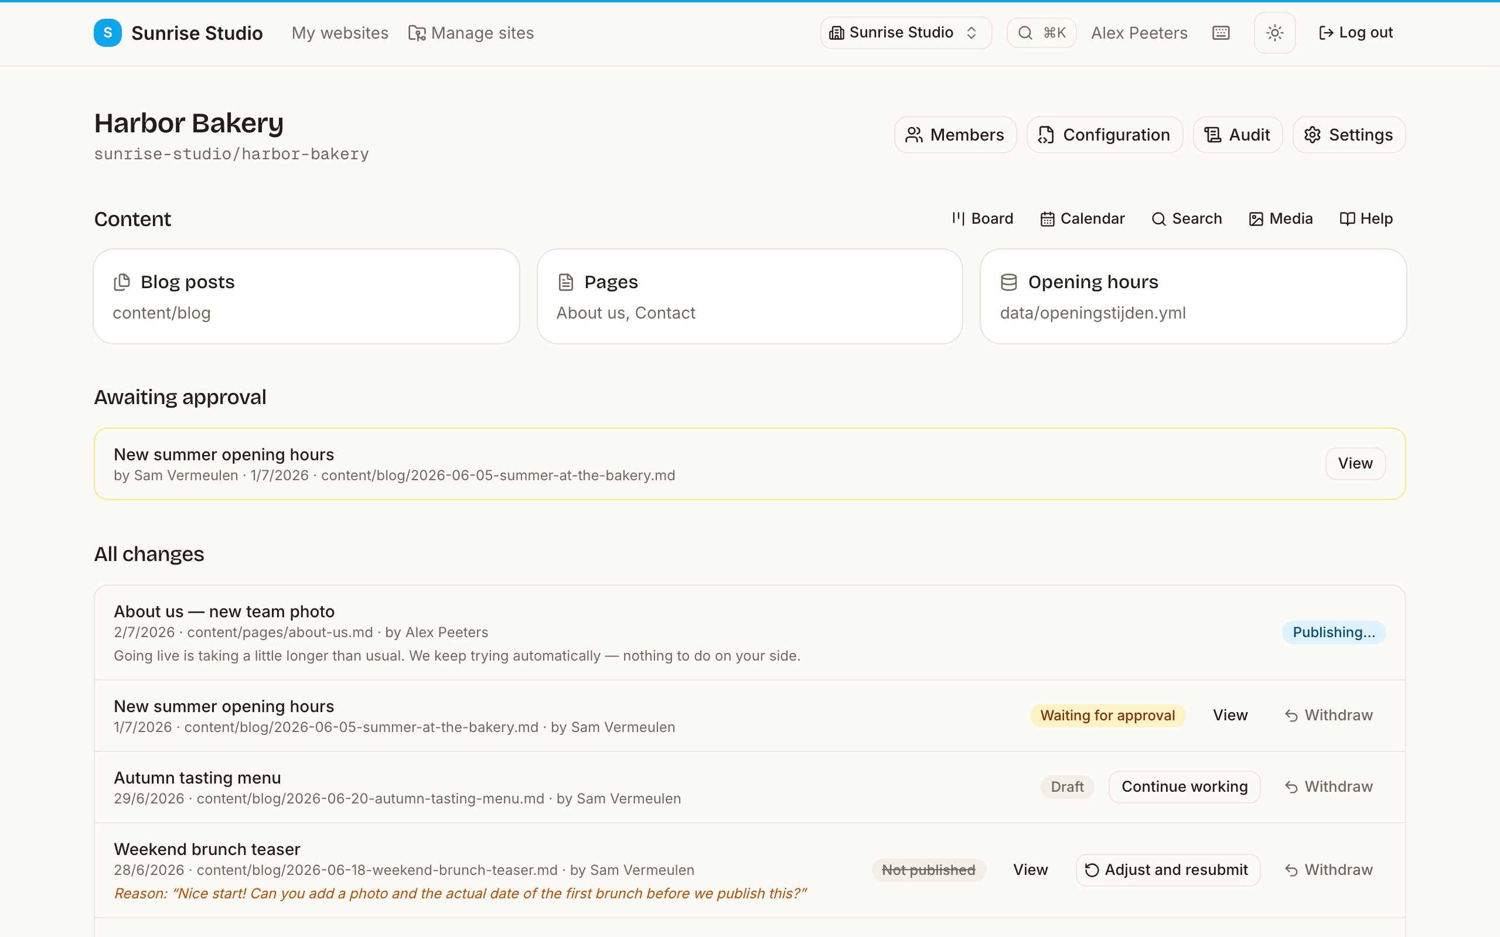The height and width of the screenshot is (937, 1500).
Task: Click the Harbor Bakery heading
Action: (x=189, y=123)
